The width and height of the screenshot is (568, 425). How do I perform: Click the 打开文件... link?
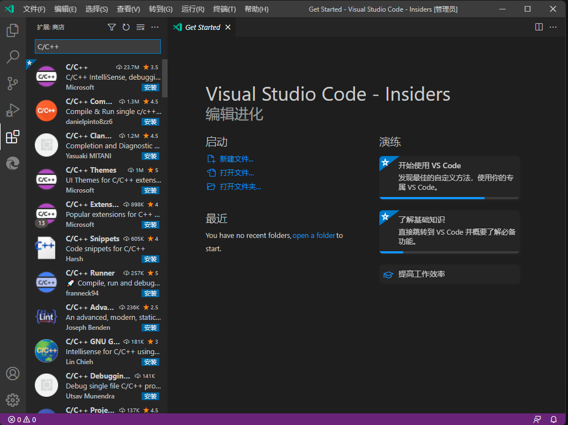pos(237,173)
